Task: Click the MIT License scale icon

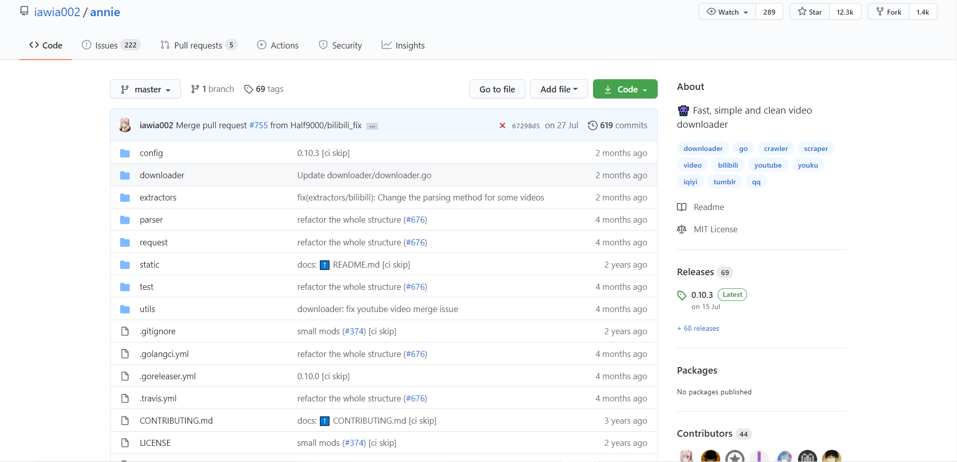Action: click(681, 229)
